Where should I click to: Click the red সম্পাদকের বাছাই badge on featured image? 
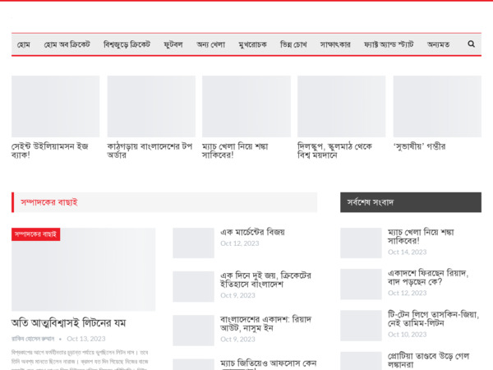(36, 234)
